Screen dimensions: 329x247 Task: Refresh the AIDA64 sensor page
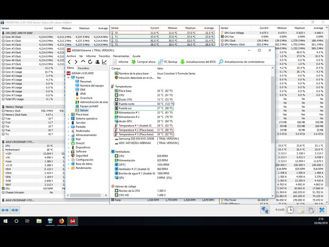click(x=90, y=62)
